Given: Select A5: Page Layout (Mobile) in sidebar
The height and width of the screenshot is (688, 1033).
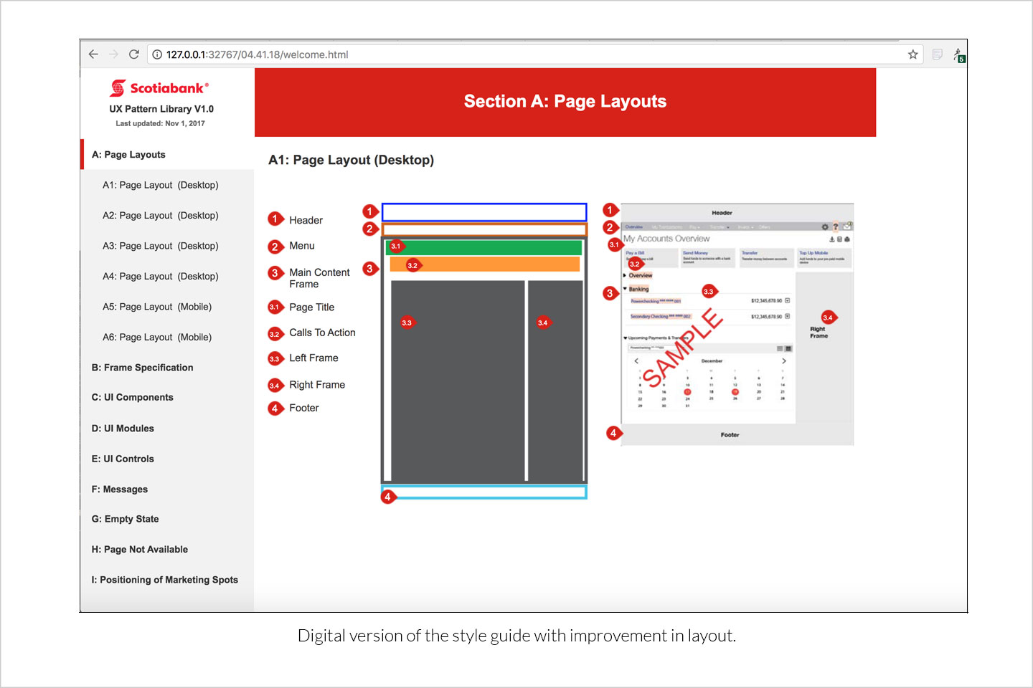Looking at the screenshot, I should [x=157, y=307].
